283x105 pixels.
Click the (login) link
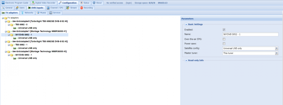click(x=129, y=3)
